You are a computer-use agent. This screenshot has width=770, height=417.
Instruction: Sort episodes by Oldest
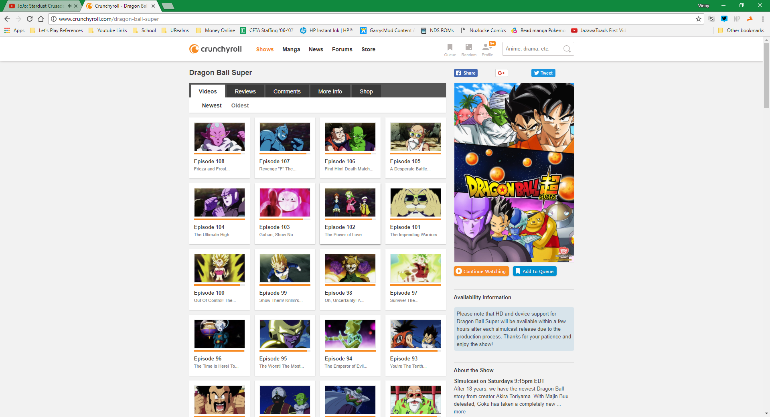coord(240,105)
